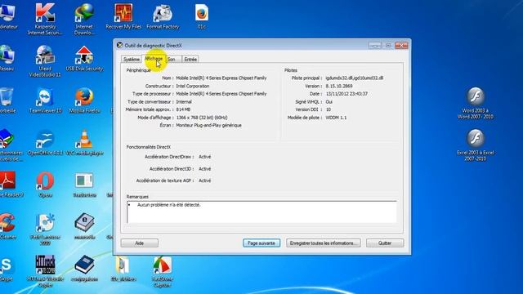The width and height of the screenshot is (523, 294).
Task: Open the Réseau network icon
Action: click(x=7, y=58)
